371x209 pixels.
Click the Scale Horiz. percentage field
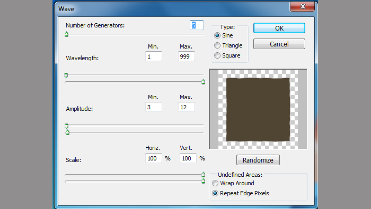154,158
